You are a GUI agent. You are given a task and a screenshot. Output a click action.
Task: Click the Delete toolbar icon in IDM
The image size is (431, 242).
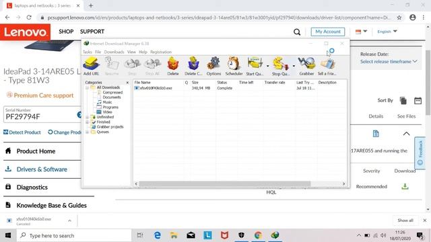tap(173, 66)
